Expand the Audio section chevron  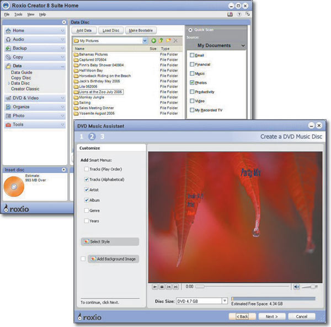click(x=62, y=40)
